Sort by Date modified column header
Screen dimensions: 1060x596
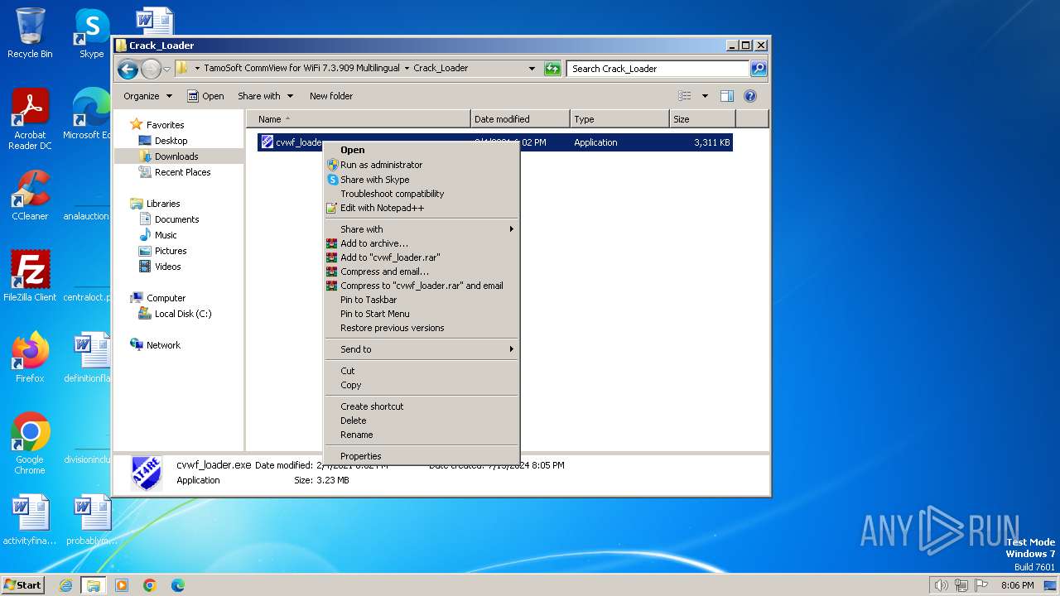[520, 119]
